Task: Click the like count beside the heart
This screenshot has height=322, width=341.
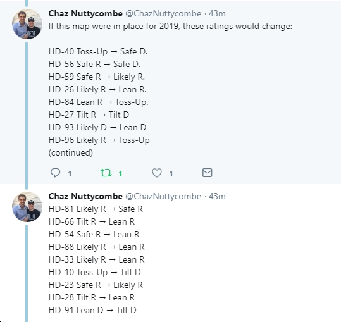Action: [171, 174]
